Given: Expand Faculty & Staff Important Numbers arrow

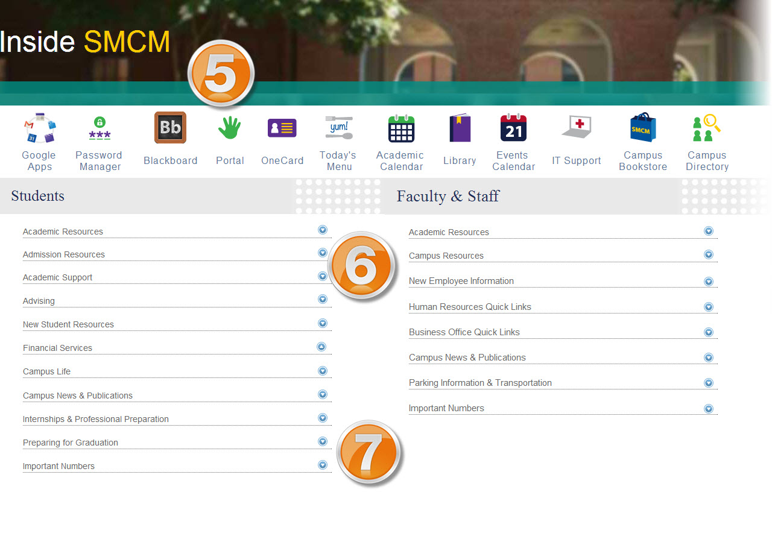Looking at the screenshot, I should tap(709, 409).
